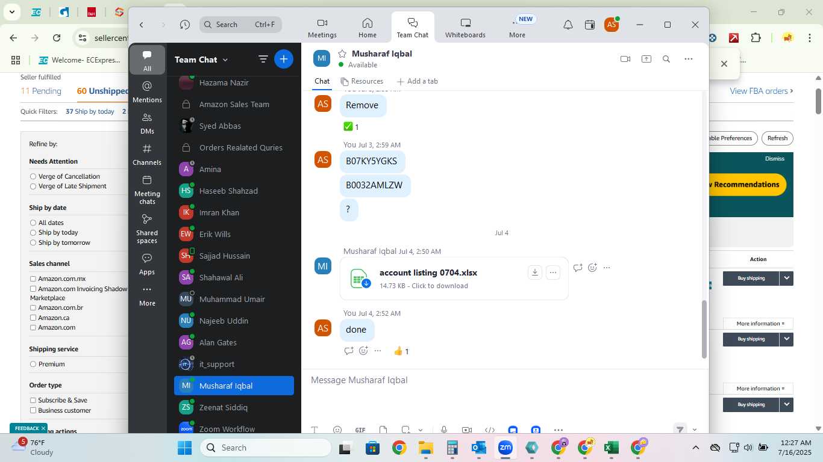The width and height of the screenshot is (823, 462).
Task: Expand send options arrow
Action: coord(695,430)
